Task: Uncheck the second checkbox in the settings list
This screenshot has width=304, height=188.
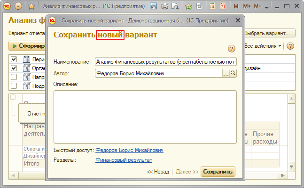Action: [x=14, y=68]
